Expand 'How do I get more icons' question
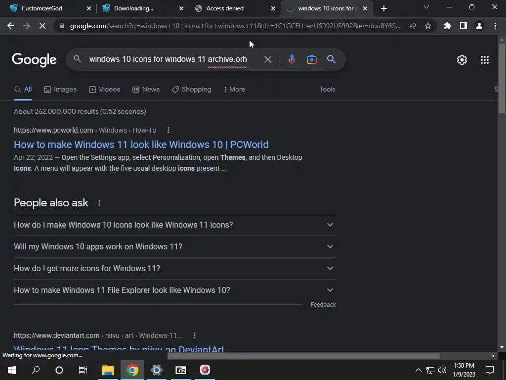 pos(174,268)
